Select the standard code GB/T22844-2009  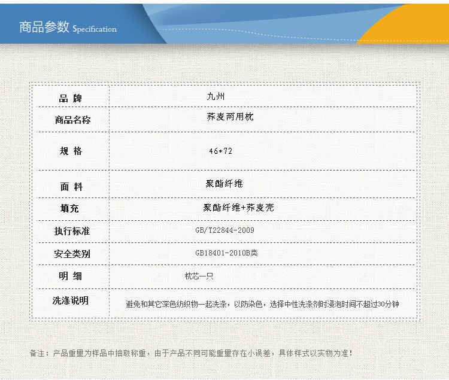pos(224,230)
